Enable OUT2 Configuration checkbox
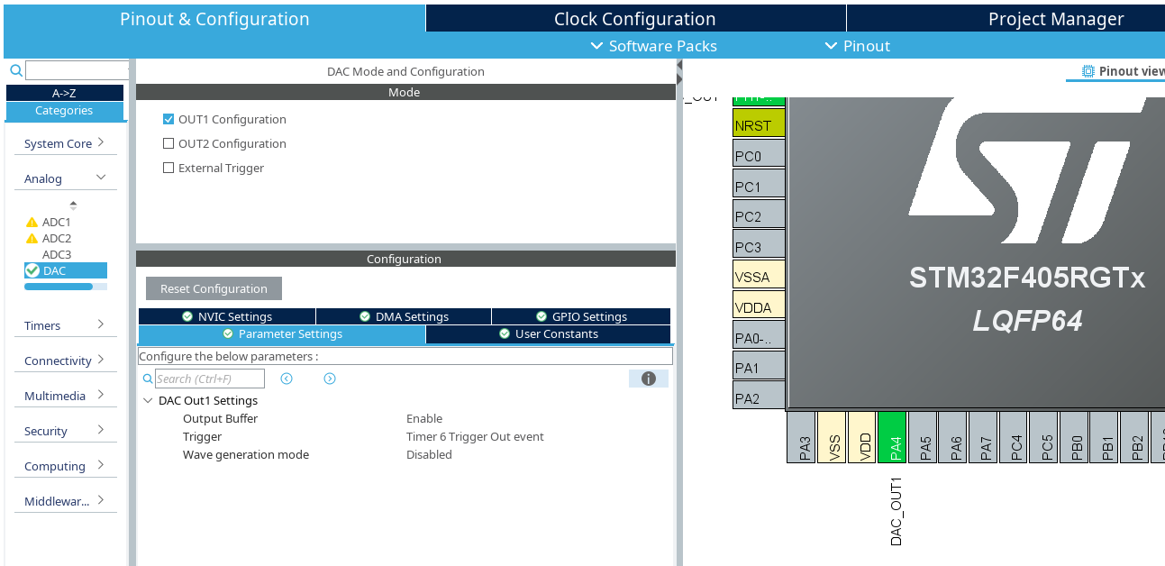The height and width of the screenshot is (566, 1165). 168,143
